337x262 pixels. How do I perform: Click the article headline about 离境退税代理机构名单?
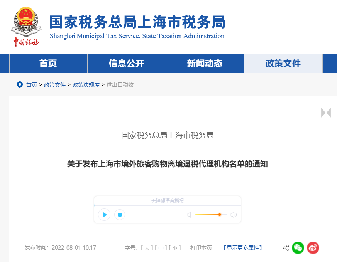[168, 164]
